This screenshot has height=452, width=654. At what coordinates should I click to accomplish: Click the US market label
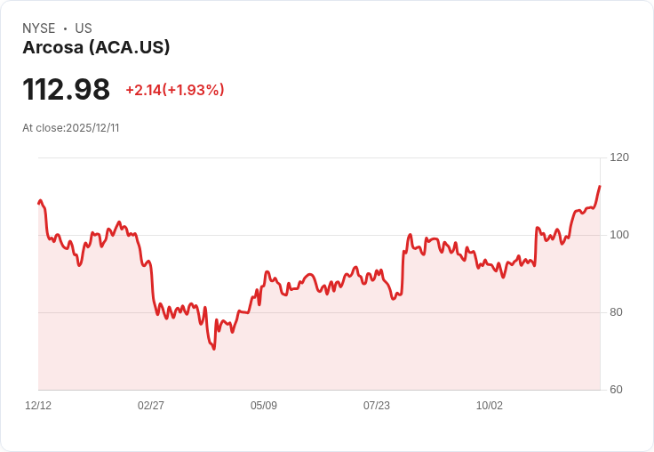[x=84, y=28]
